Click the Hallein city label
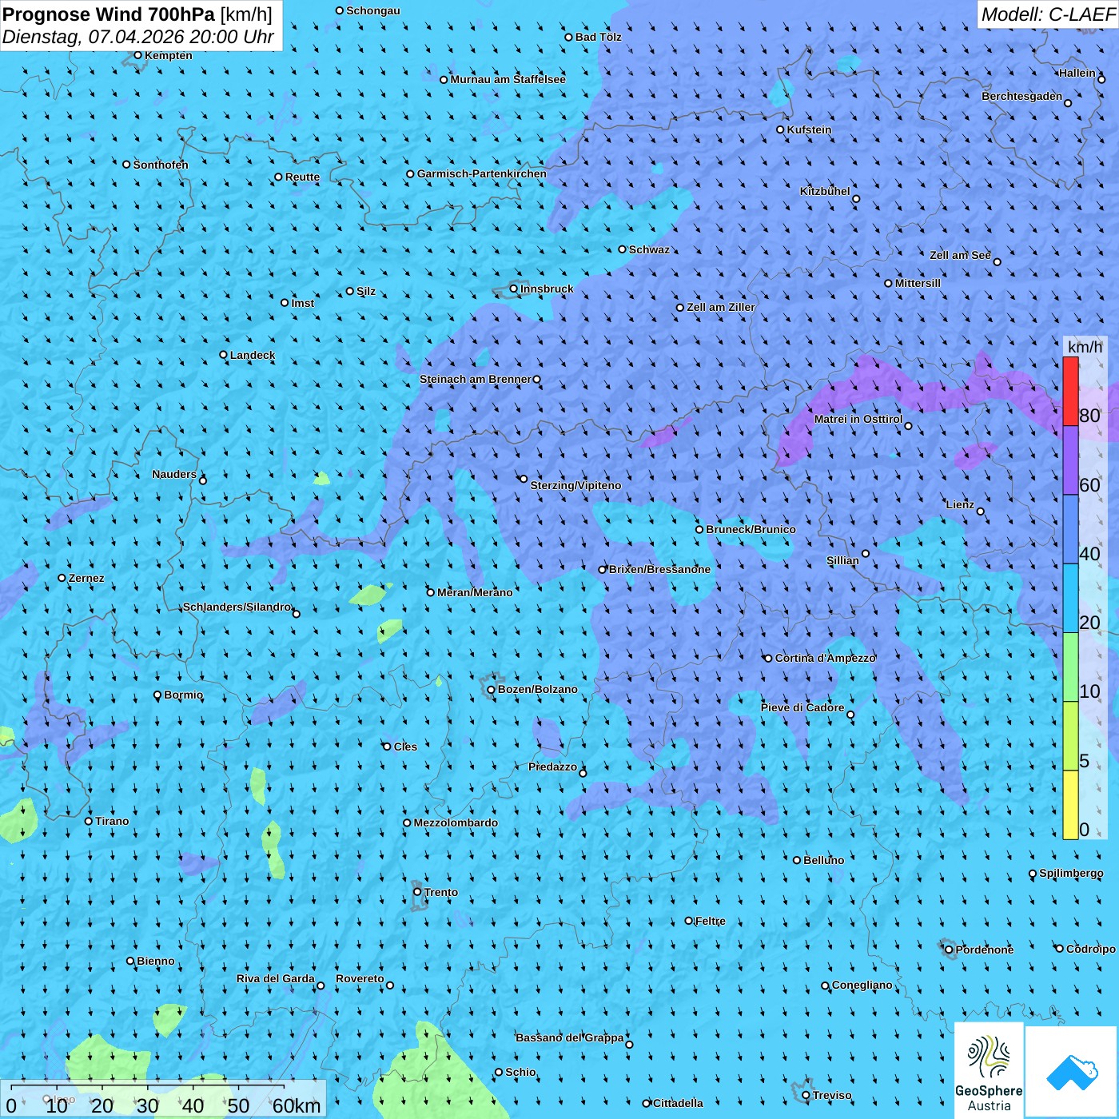Image resolution: width=1119 pixels, height=1119 pixels. pos(1077,73)
